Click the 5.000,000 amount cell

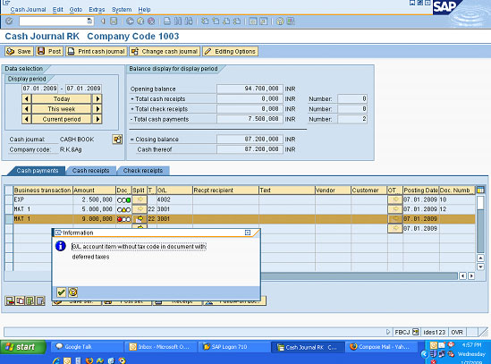pyautogui.click(x=94, y=209)
